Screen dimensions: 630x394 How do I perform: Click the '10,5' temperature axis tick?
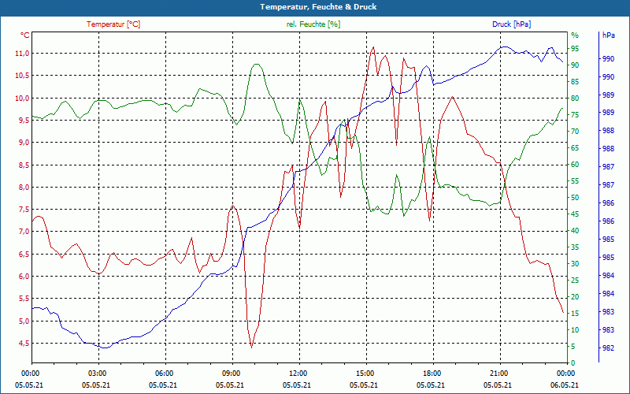pyautogui.click(x=22, y=76)
